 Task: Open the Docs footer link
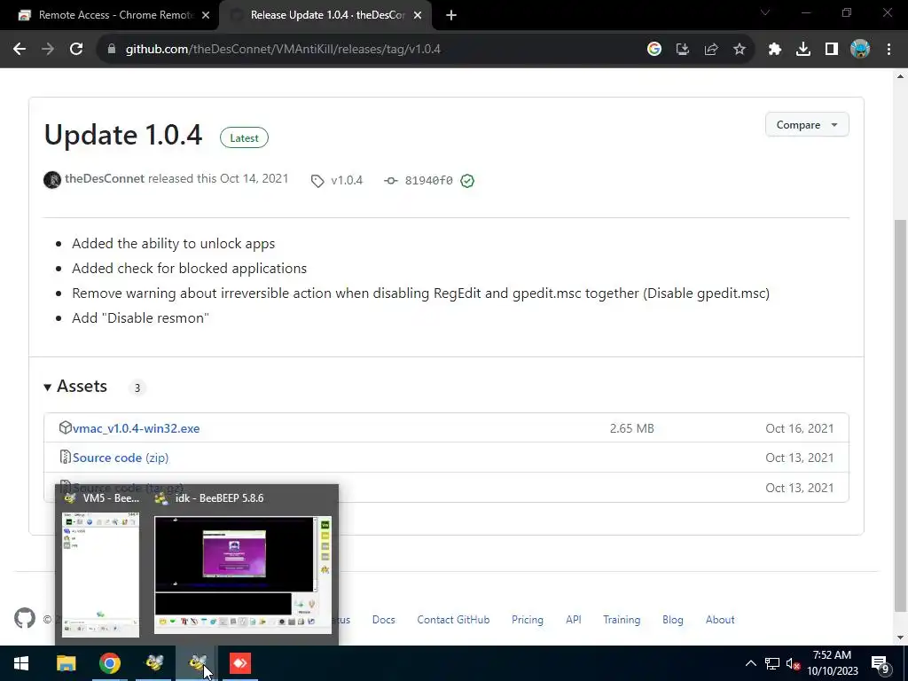[383, 620]
